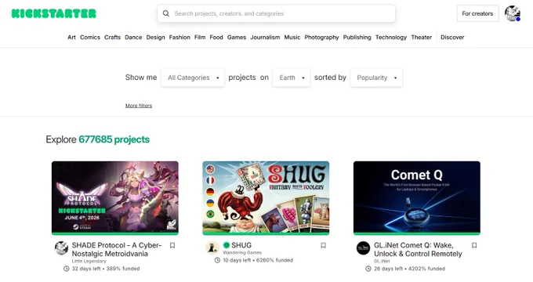Open the Comics category
Viewport: 533px width, 282px height.
pyautogui.click(x=90, y=38)
